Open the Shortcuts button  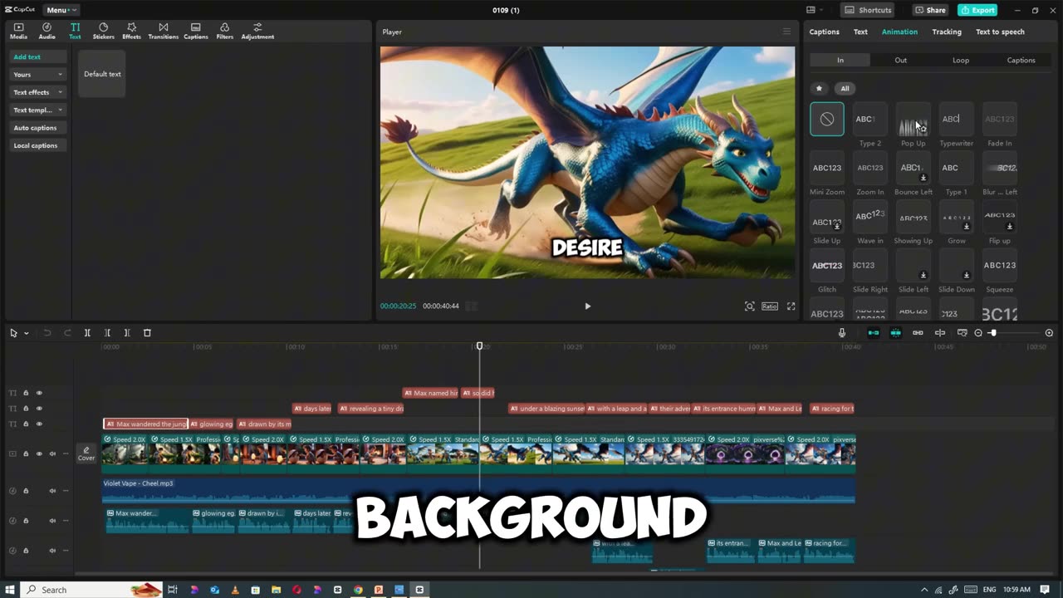point(870,10)
